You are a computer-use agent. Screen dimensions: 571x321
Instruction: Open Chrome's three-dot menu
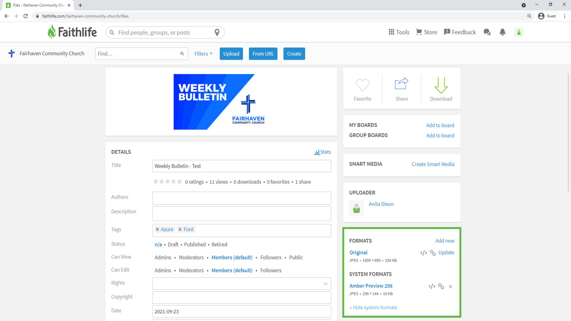pyautogui.click(x=564, y=16)
